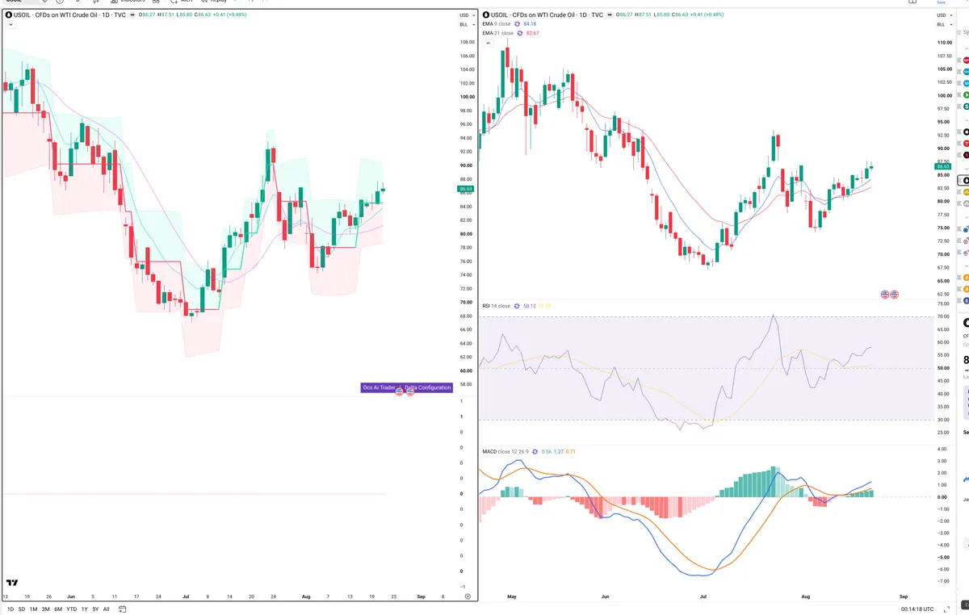Click the second event flag icon on the left chart
The height and width of the screenshot is (615, 969).
[409, 390]
